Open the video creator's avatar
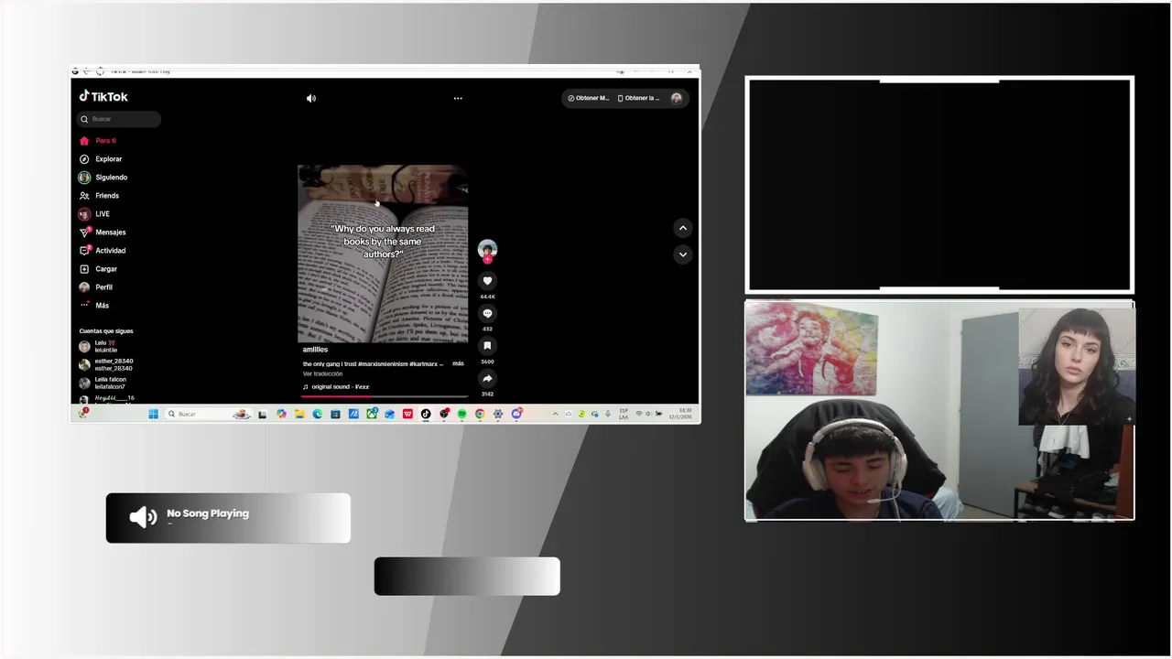 tap(487, 248)
